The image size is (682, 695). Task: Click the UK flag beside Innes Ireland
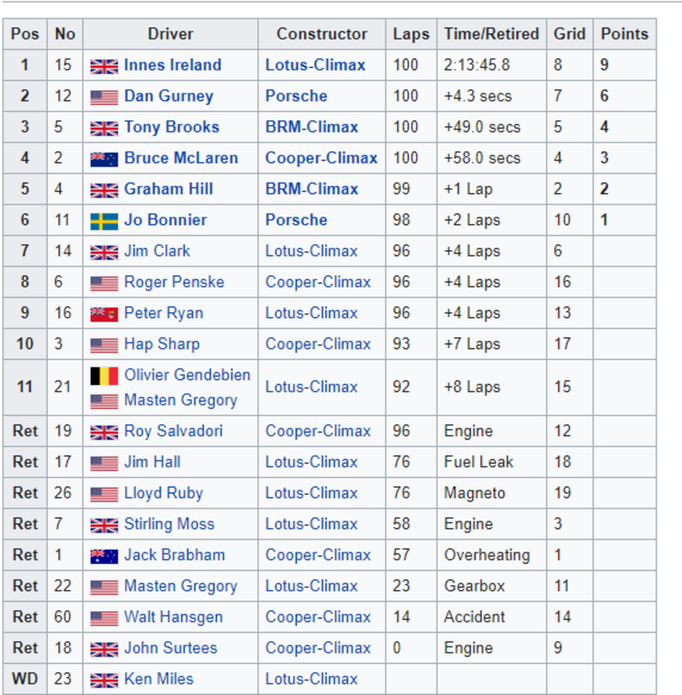pyautogui.click(x=104, y=66)
